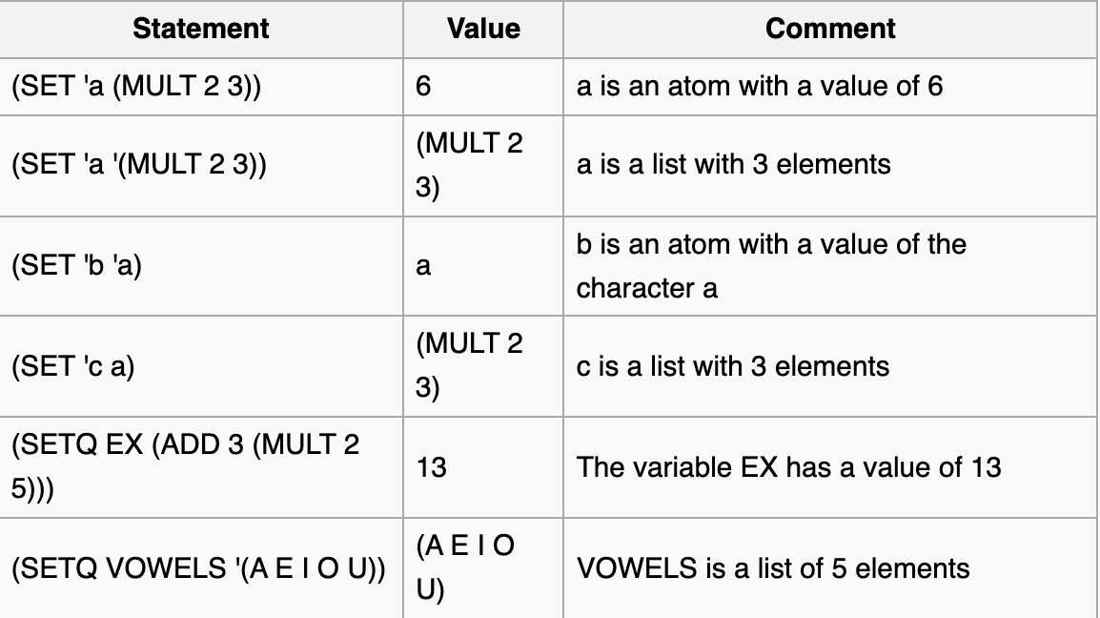Click the Value column header
Screen dimensions: 1100x618
click(483, 29)
